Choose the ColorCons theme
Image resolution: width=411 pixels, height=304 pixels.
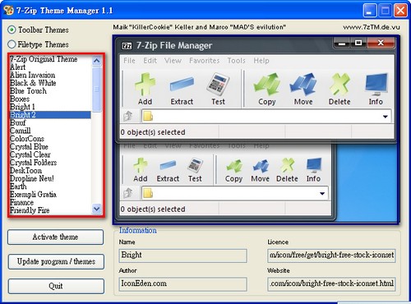point(50,138)
